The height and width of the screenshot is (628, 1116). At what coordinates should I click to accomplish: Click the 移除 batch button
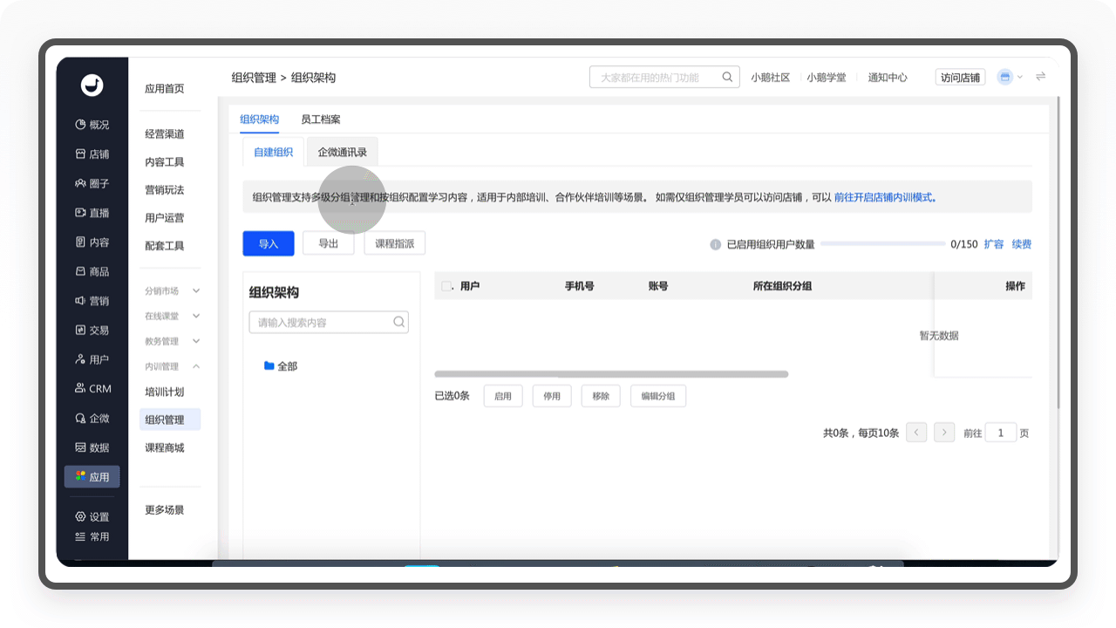pyautogui.click(x=601, y=396)
